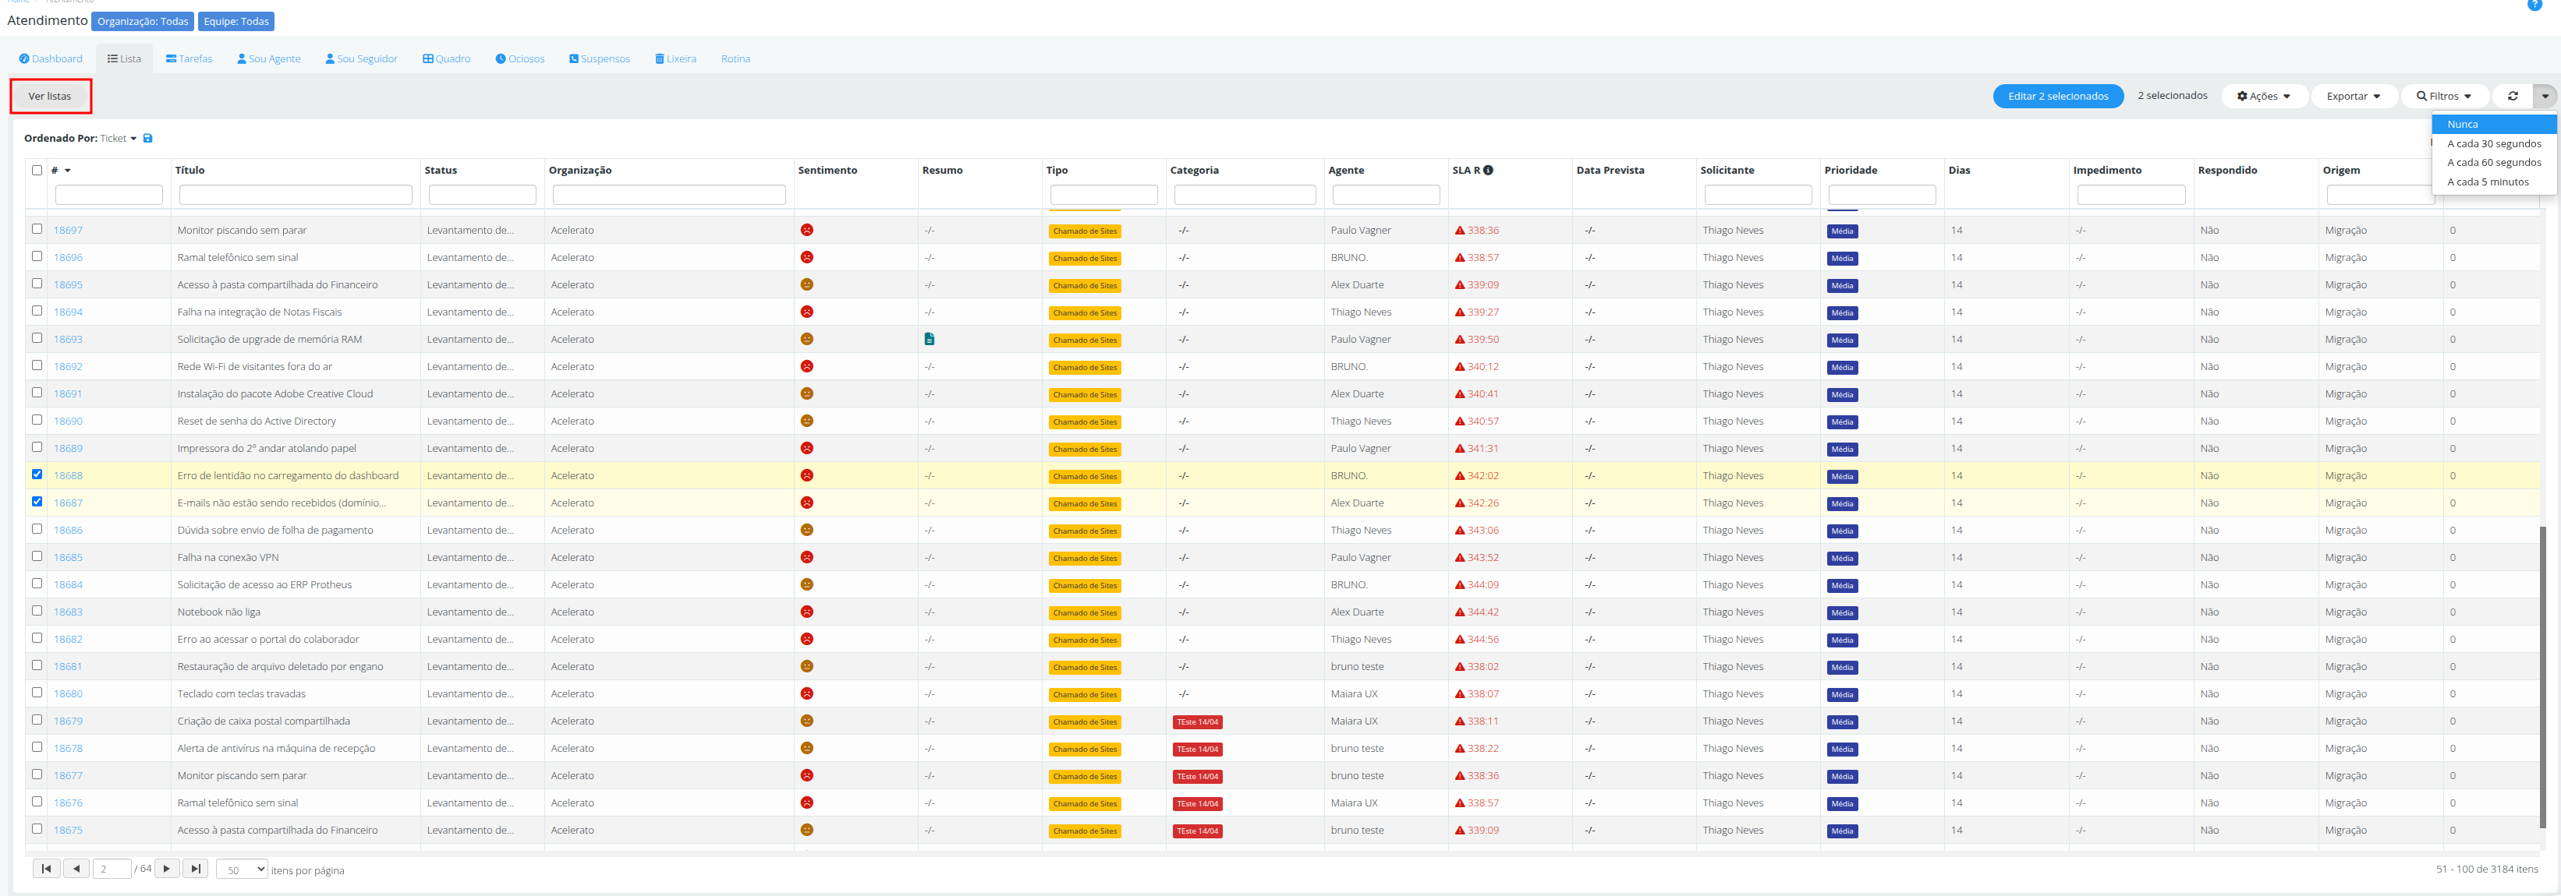Uncheck ticket 18688 checkbox
The image size is (2561, 896).
coord(37,474)
